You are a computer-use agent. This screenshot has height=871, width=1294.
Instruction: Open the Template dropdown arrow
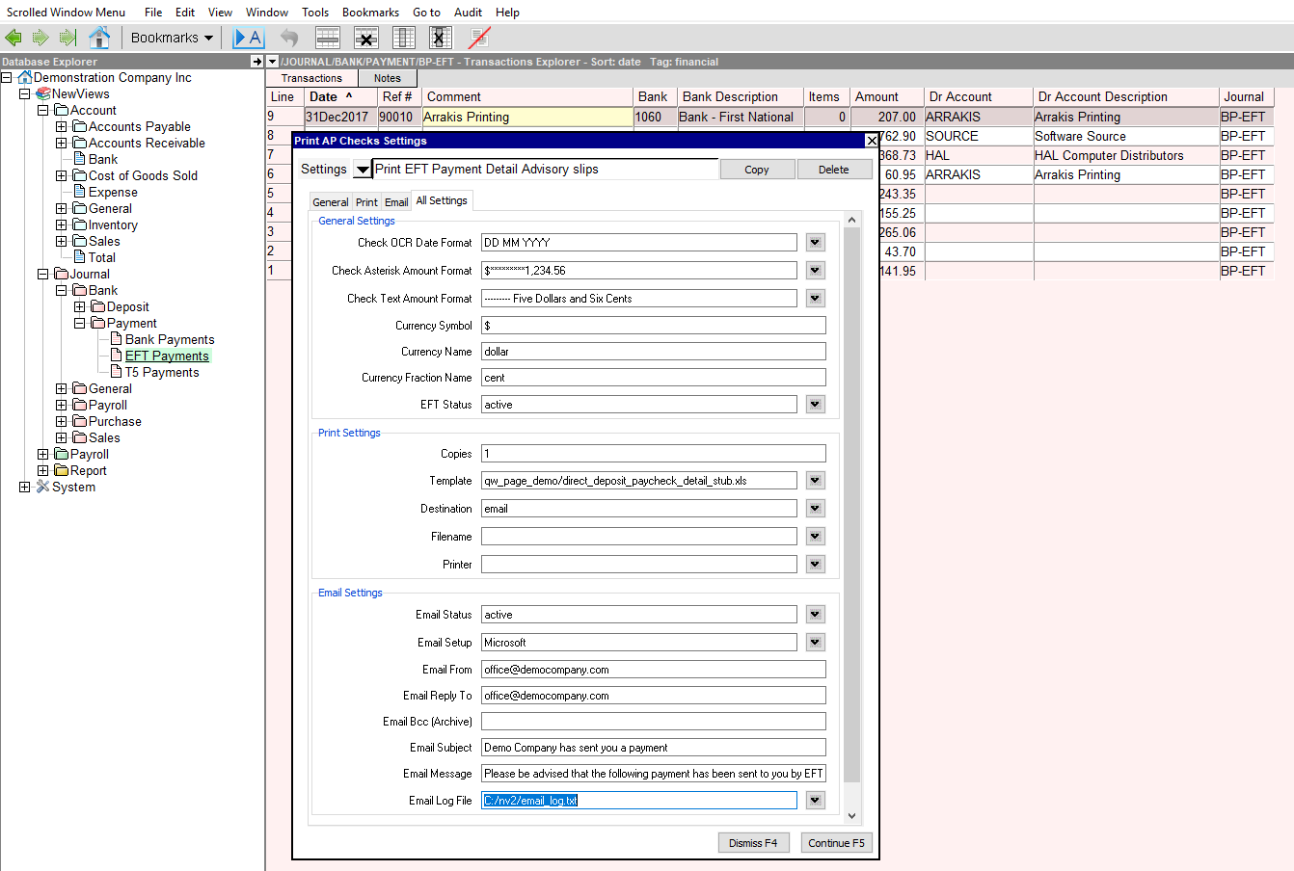coord(816,481)
